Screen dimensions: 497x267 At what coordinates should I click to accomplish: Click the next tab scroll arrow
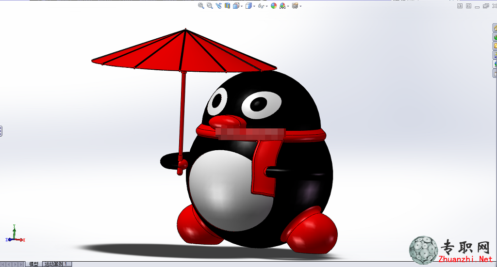point(15,264)
